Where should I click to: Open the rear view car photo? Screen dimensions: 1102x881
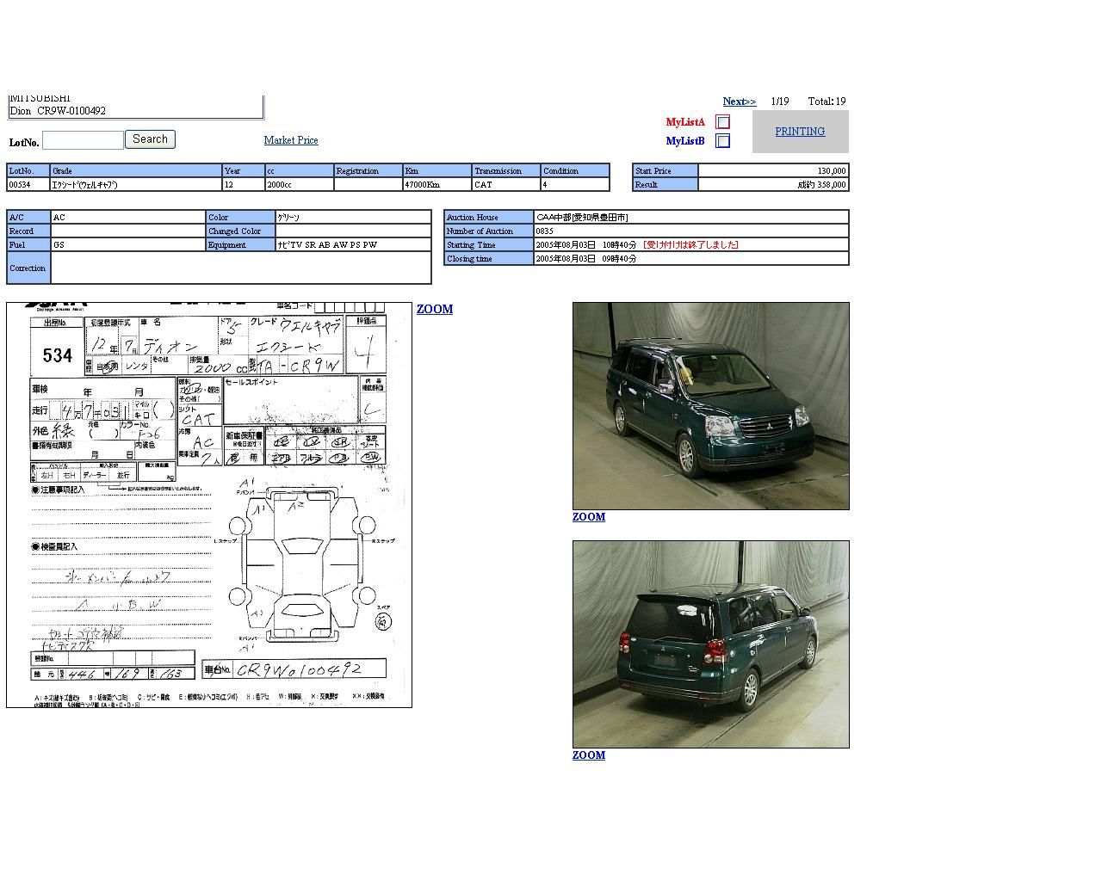(711, 644)
